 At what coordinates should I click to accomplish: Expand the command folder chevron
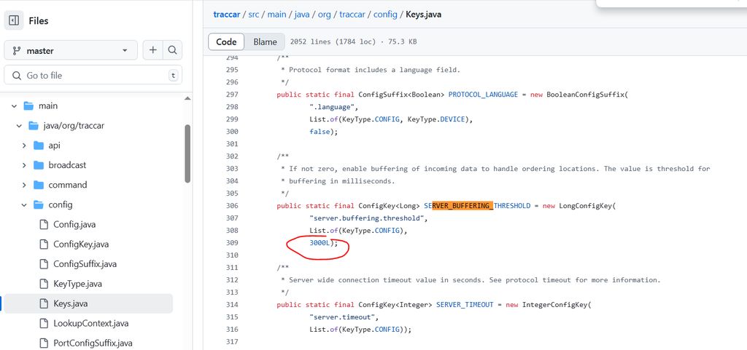click(24, 185)
